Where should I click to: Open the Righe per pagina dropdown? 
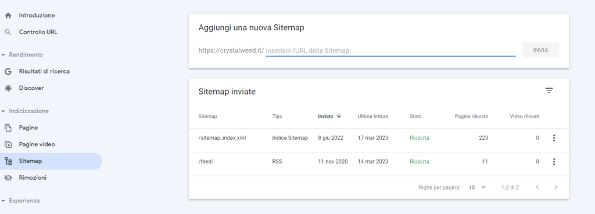pos(478,187)
